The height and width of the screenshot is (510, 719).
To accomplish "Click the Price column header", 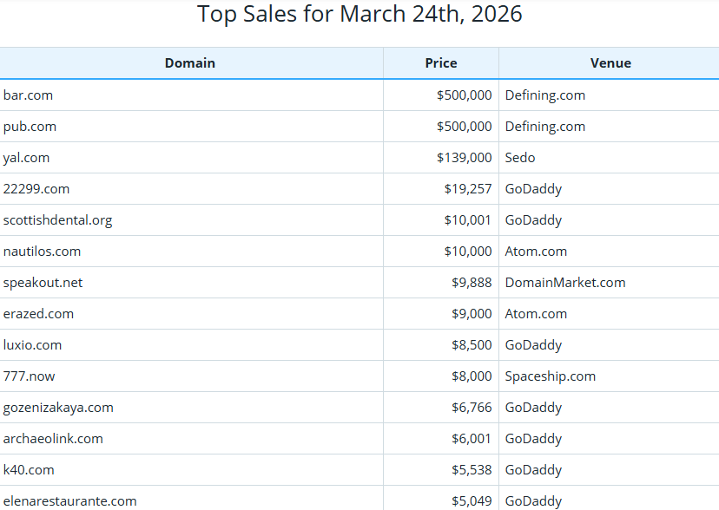I will [441, 62].
